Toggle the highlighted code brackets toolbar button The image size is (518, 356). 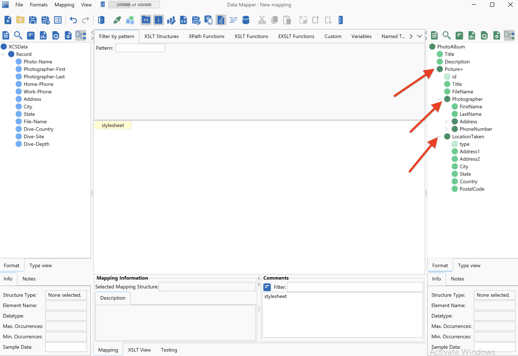tap(146, 20)
